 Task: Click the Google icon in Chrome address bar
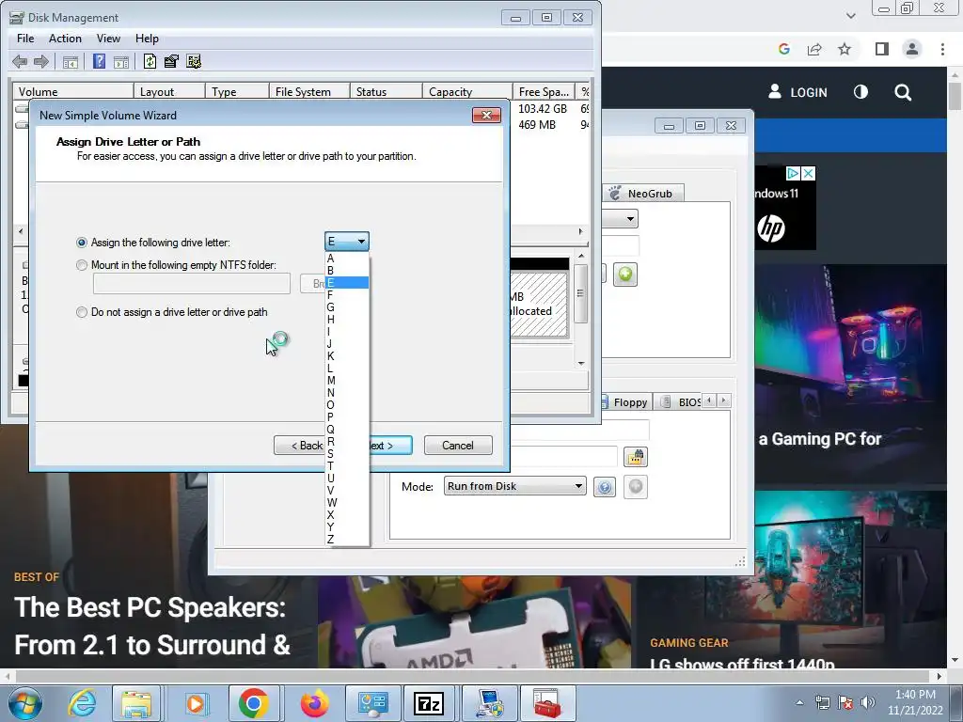783,49
